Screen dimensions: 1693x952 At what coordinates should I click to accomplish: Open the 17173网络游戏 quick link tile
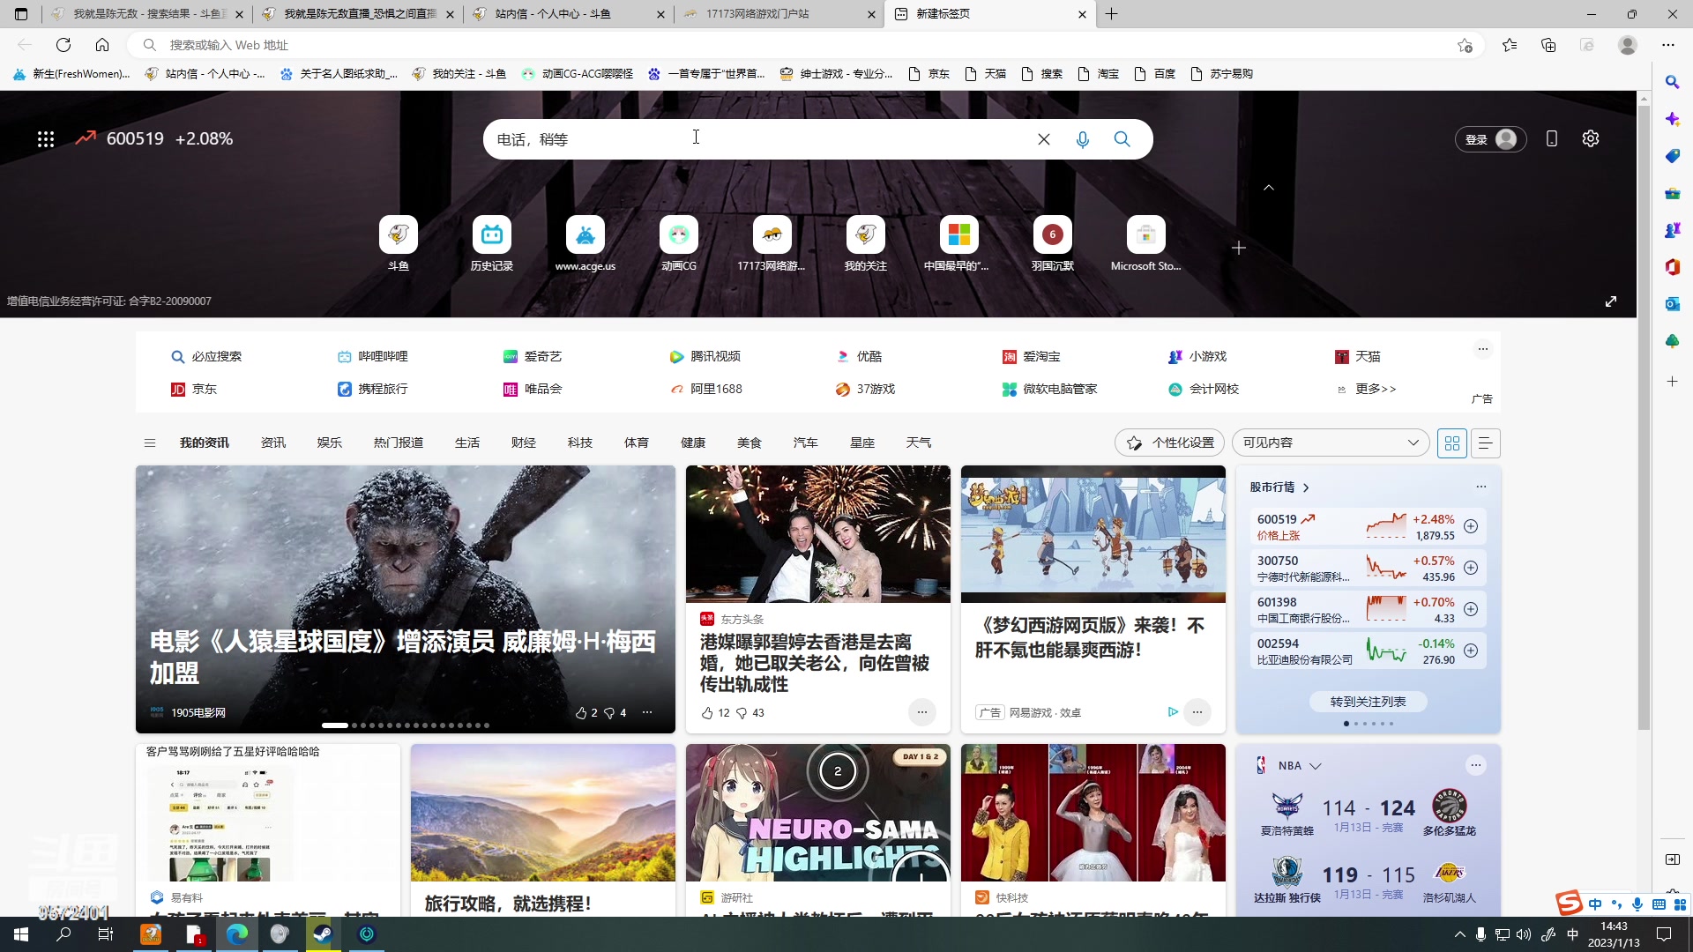click(772, 243)
